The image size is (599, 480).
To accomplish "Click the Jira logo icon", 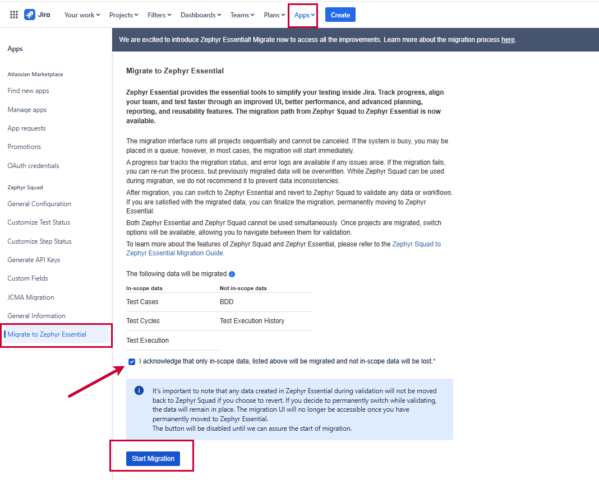I will click(x=30, y=15).
